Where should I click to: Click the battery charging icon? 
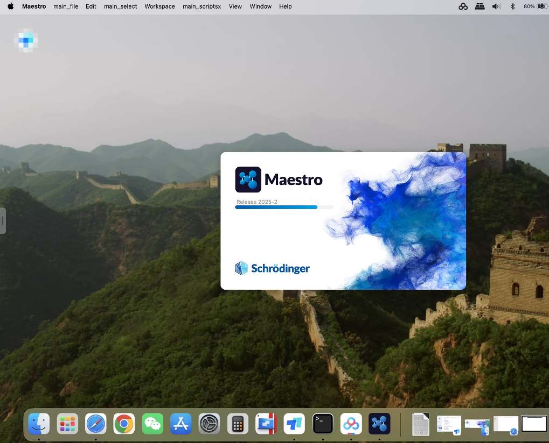pos(541,6)
